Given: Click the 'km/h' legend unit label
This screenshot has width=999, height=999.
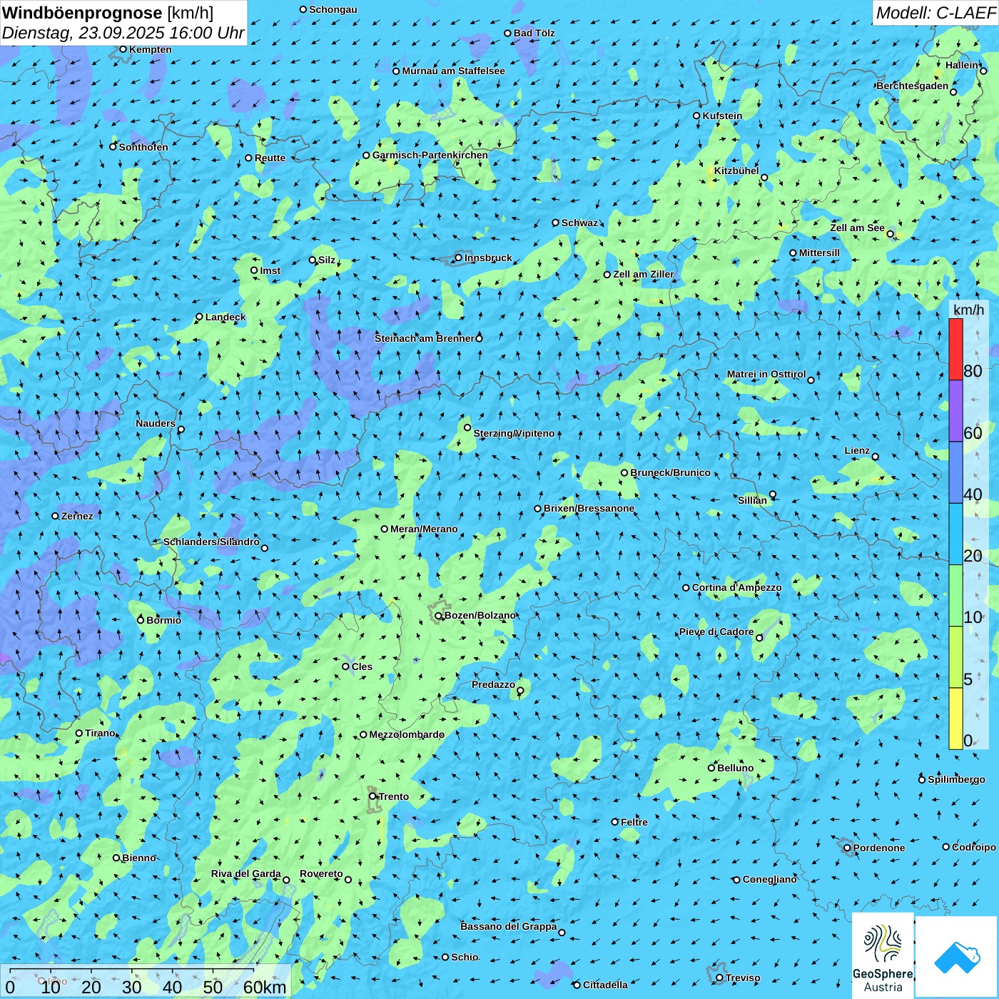Looking at the screenshot, I should tap(968, 310).
